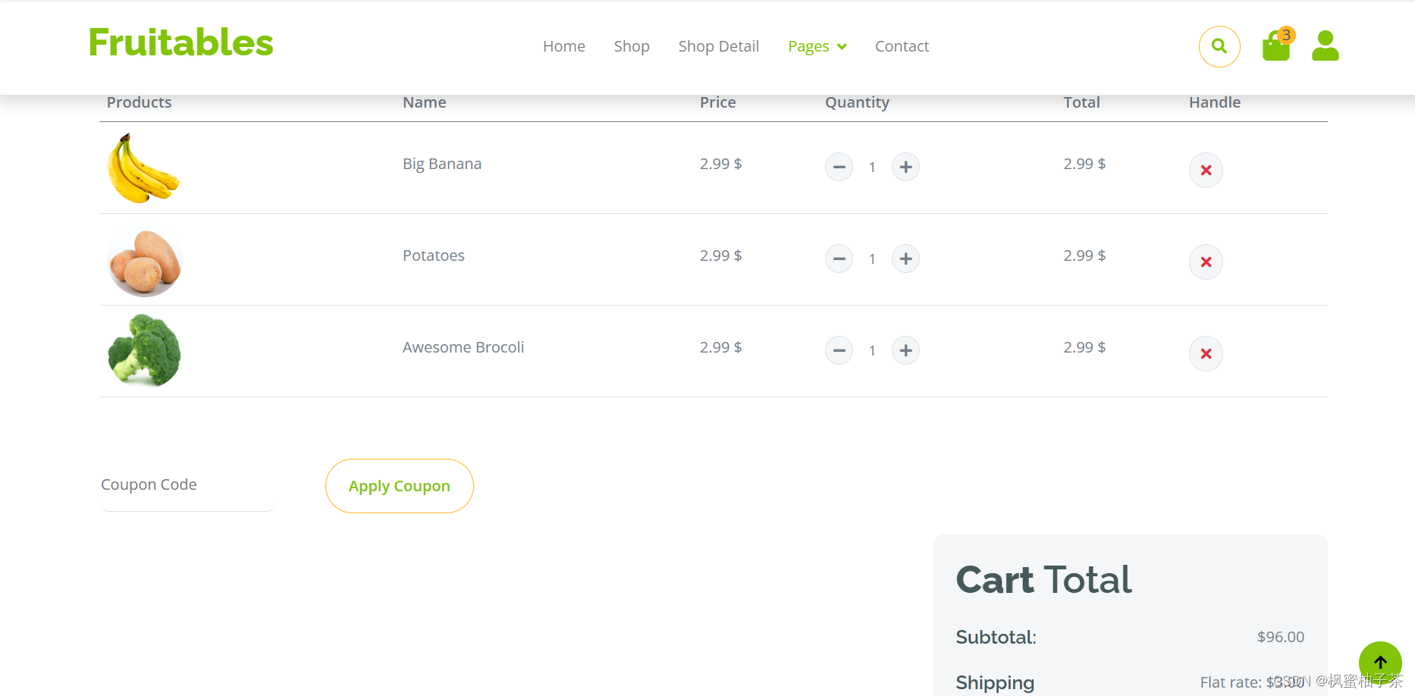The image size is (1415, 696).
Task: Open the shopping bag cart icon
Action: pyautogui.click(x=1278, y=45)
